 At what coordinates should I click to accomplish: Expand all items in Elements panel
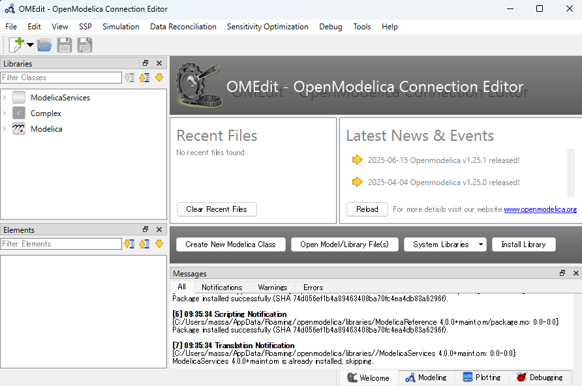[x=130, y=244]
